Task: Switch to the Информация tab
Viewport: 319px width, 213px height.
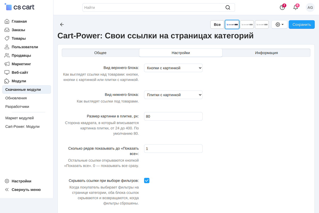Action: [x=266, y=53]
